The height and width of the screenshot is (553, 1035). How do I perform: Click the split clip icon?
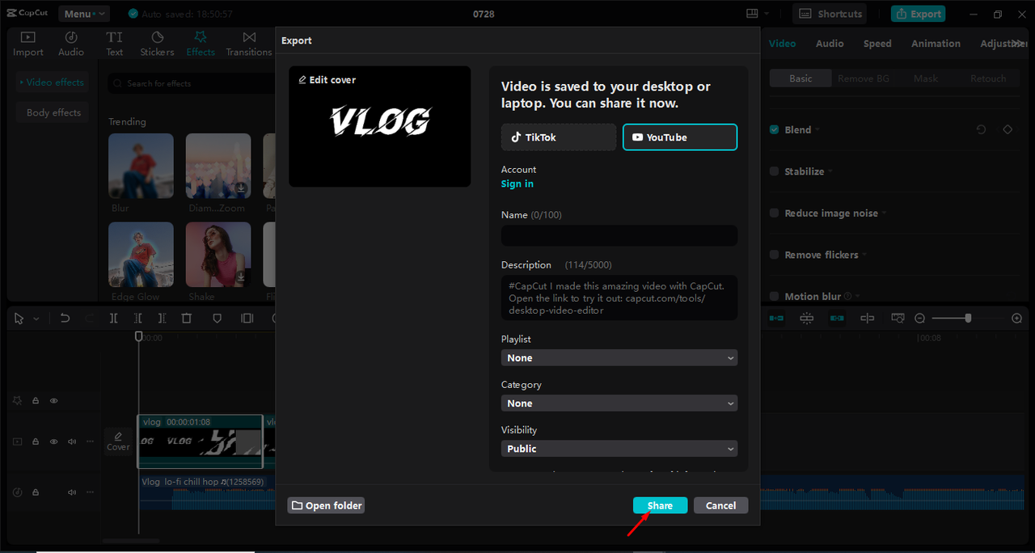click(x=114, y=319)
